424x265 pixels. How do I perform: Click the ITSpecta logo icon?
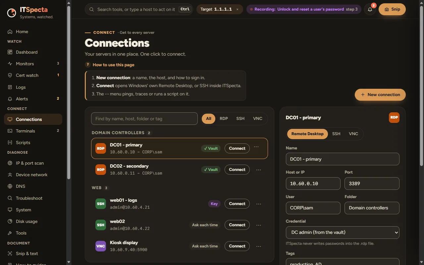(x=12, y=13)
